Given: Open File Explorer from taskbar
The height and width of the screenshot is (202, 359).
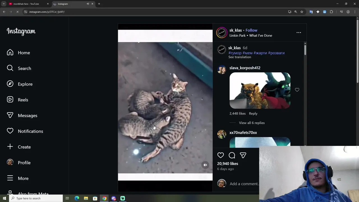Looking at the screenshot, I should 86,198.
